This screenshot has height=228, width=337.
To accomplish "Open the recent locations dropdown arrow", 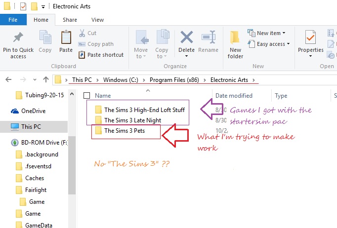I will 35,79.
